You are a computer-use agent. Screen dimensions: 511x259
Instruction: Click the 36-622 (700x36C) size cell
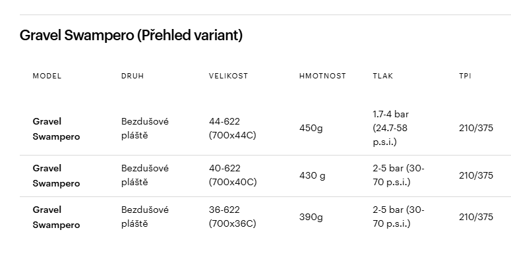point(232,217)
